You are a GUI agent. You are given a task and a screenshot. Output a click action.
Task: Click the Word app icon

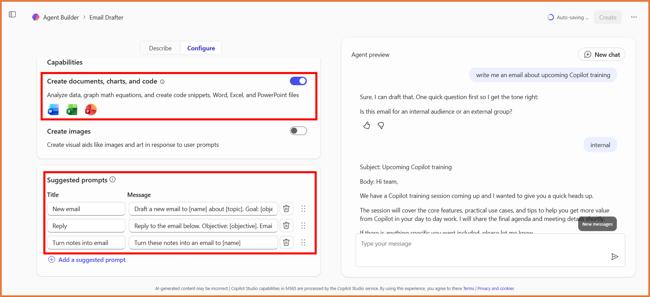[53, 110]
